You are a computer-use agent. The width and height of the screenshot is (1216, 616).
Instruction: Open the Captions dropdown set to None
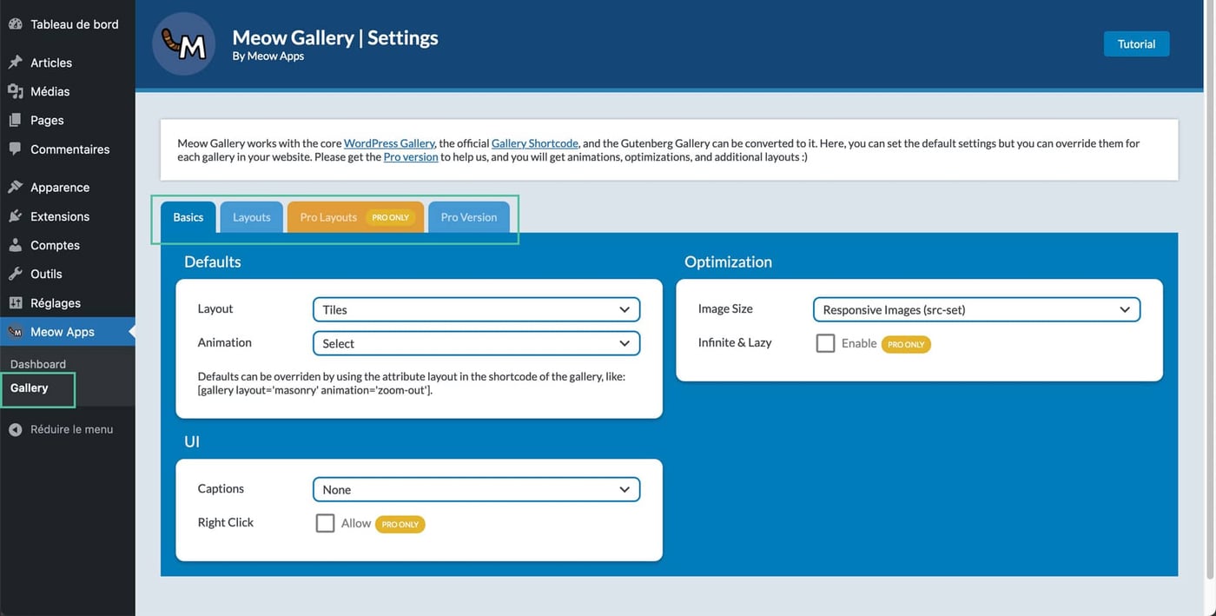click(x=476, y=488)
